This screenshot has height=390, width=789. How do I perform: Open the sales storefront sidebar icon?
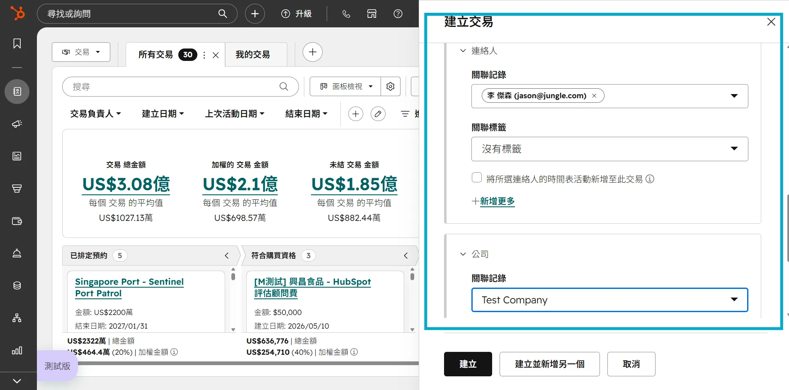point(17,189)
